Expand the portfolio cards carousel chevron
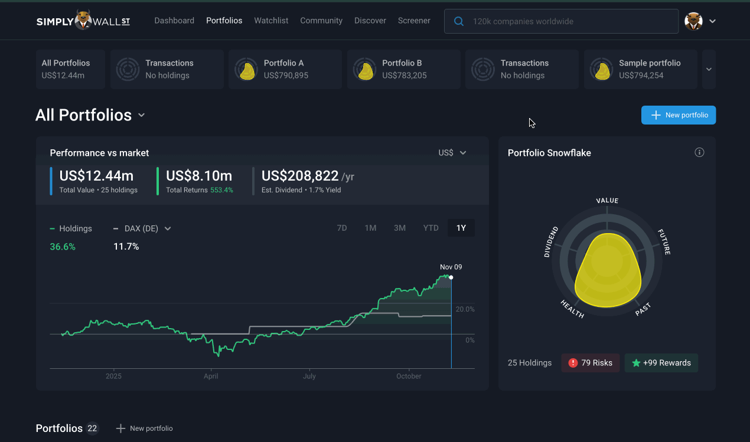Viewport: 750px width, 442px height. [709, 69]
